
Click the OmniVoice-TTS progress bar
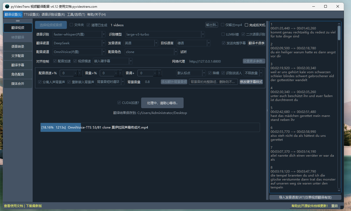(x=150, y=127)
